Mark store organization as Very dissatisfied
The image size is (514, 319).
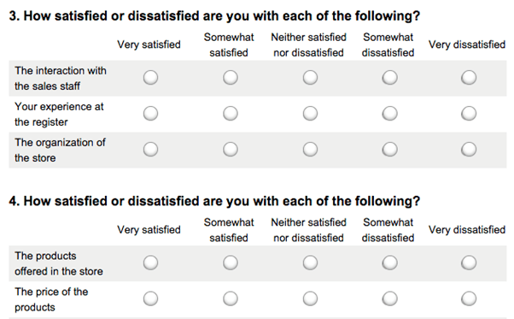coord(469,150)
